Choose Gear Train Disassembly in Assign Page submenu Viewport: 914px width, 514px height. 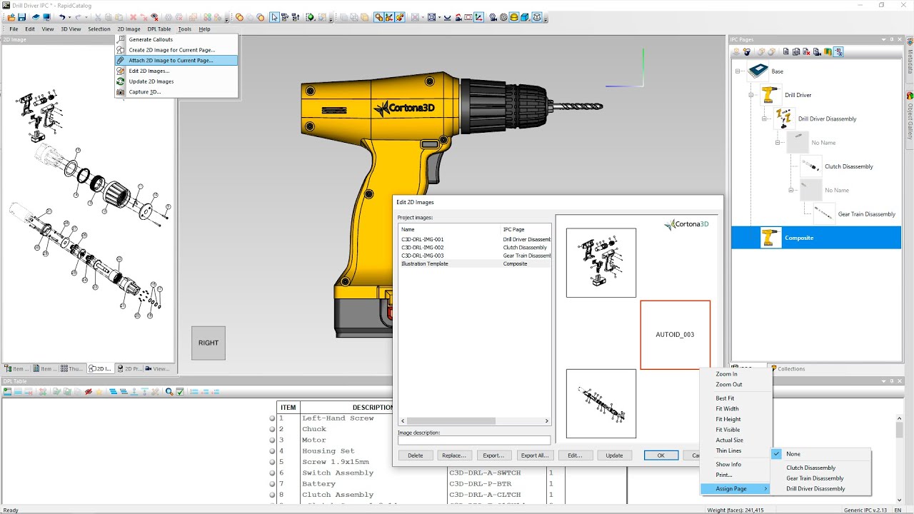(820, 478)
